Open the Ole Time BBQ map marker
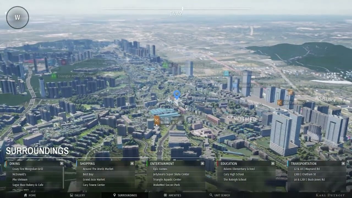The image size is (352, 198). click(280, 103)
